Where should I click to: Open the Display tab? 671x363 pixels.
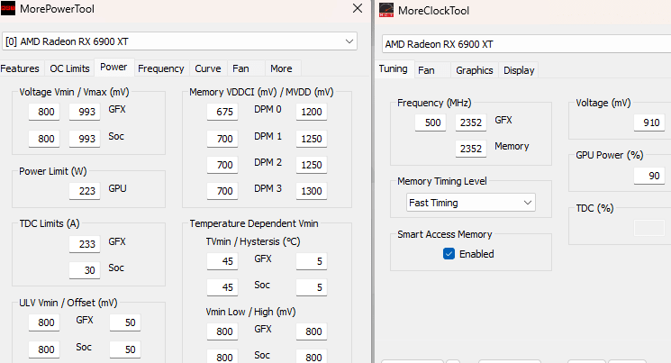(x=519, y=70)
